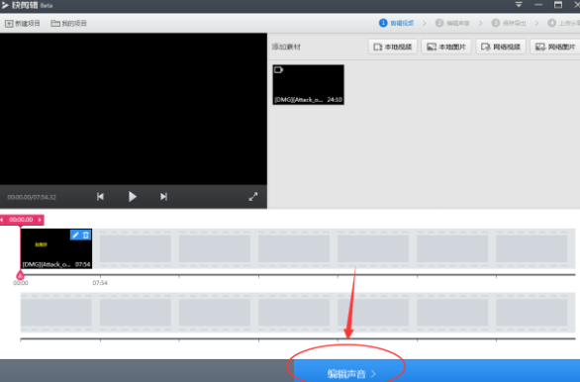Go to step 2 edit sound tab
This screenshot has width=580, height=382.
point(452,23)
